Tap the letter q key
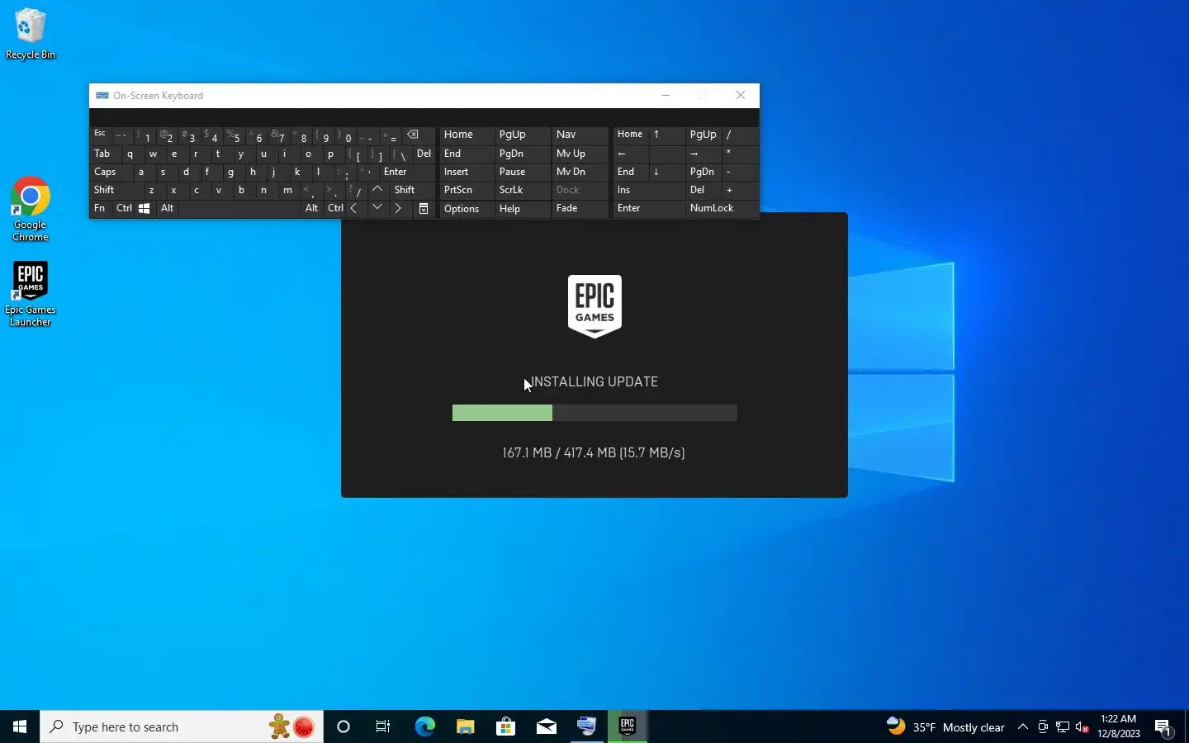The height and width of the screenshot is (743, 1189). click(x=130, y=154)
